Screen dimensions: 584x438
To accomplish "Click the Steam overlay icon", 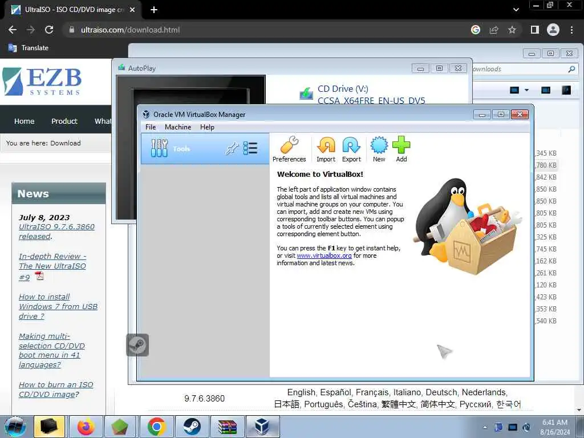I will (137, 345).
